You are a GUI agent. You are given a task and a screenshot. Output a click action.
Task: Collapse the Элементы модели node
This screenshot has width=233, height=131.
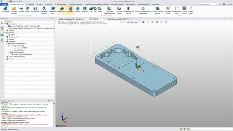coord(8,52)
